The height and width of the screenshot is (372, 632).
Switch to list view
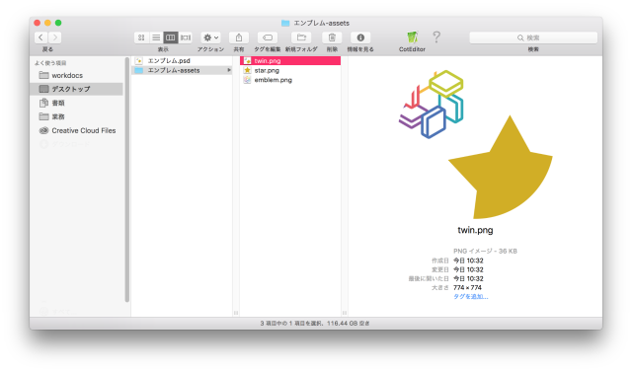coord(156,37)
